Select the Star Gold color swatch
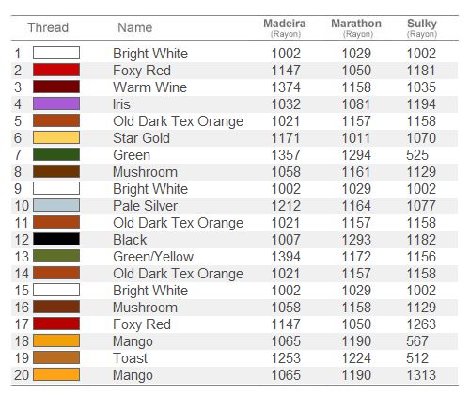The width and height of the screenshot is (470, 395). (x=56, y=137)
